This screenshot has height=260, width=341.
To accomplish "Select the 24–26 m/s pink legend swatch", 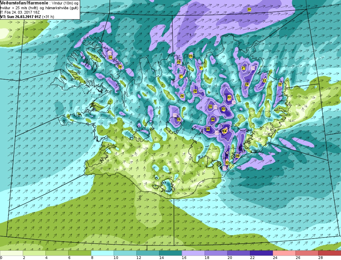I will pos(284,253).
